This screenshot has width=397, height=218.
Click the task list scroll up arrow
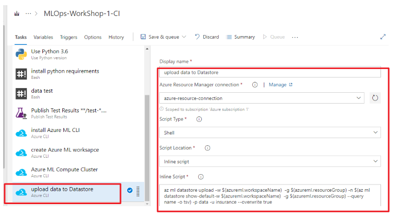pos(147,48)
